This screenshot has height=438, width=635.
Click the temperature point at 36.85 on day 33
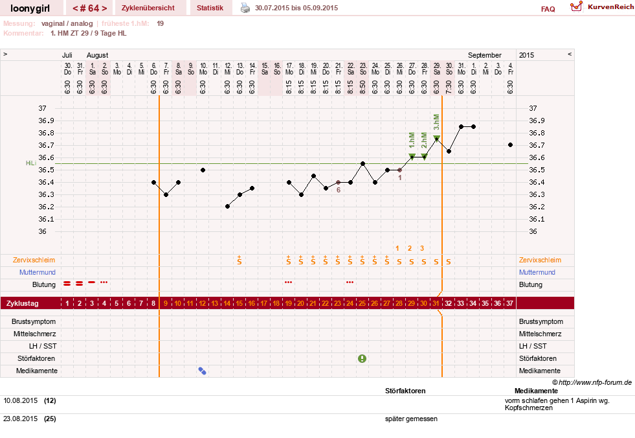[462, 127]
